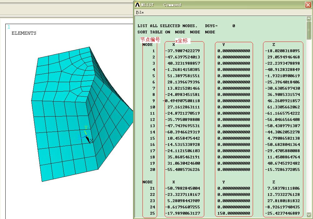Click Z value 61.3305662062 of node 10
Viewport: 313px width, 219px height.
282,107
